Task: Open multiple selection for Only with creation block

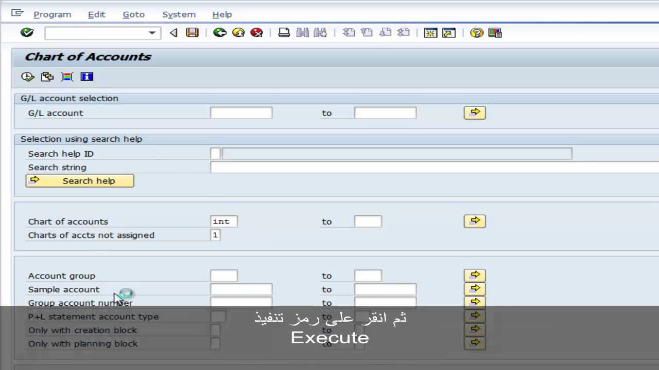Action: (x=475, y=329)
